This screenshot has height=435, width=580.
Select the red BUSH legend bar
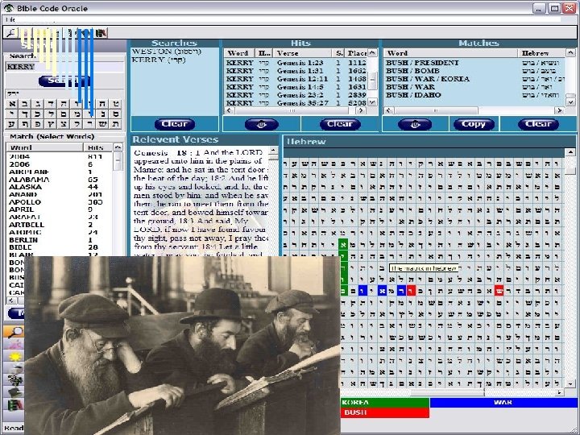(385, 412)
